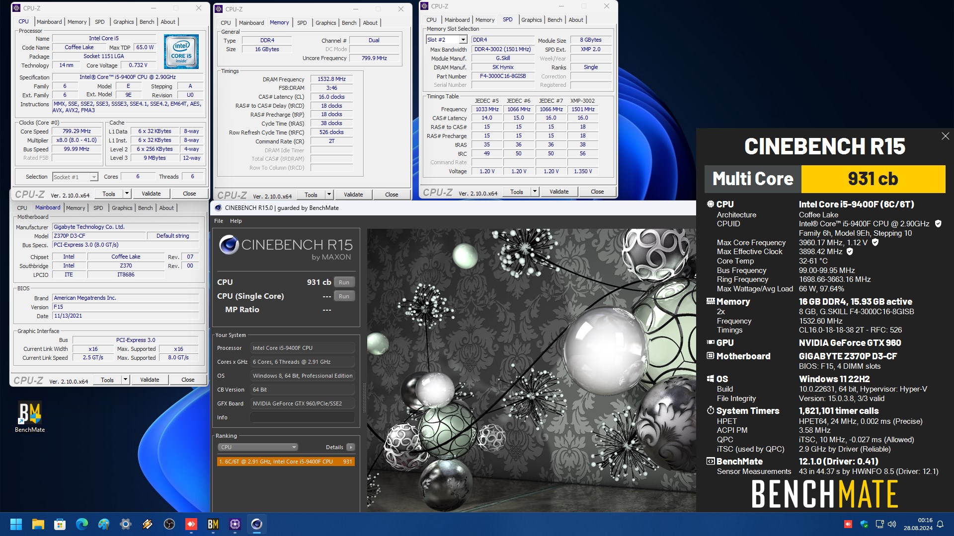Switch to the purple CPU-Z taskbar icon

click(235, 524)
